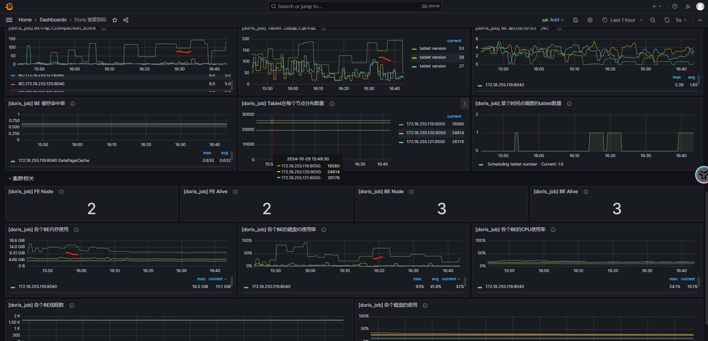Screen dimensions: 708x341
Task: Show info for 某个时间点调度的tablet数量 panel
Action: point(569,104)
